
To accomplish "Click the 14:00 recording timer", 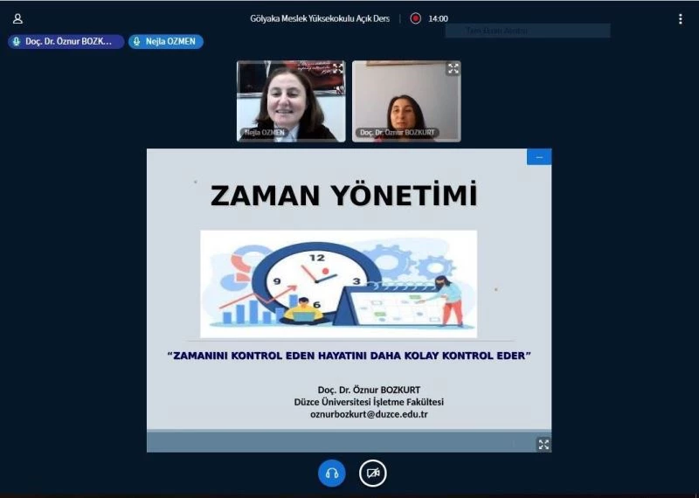I will click(438, 18).
